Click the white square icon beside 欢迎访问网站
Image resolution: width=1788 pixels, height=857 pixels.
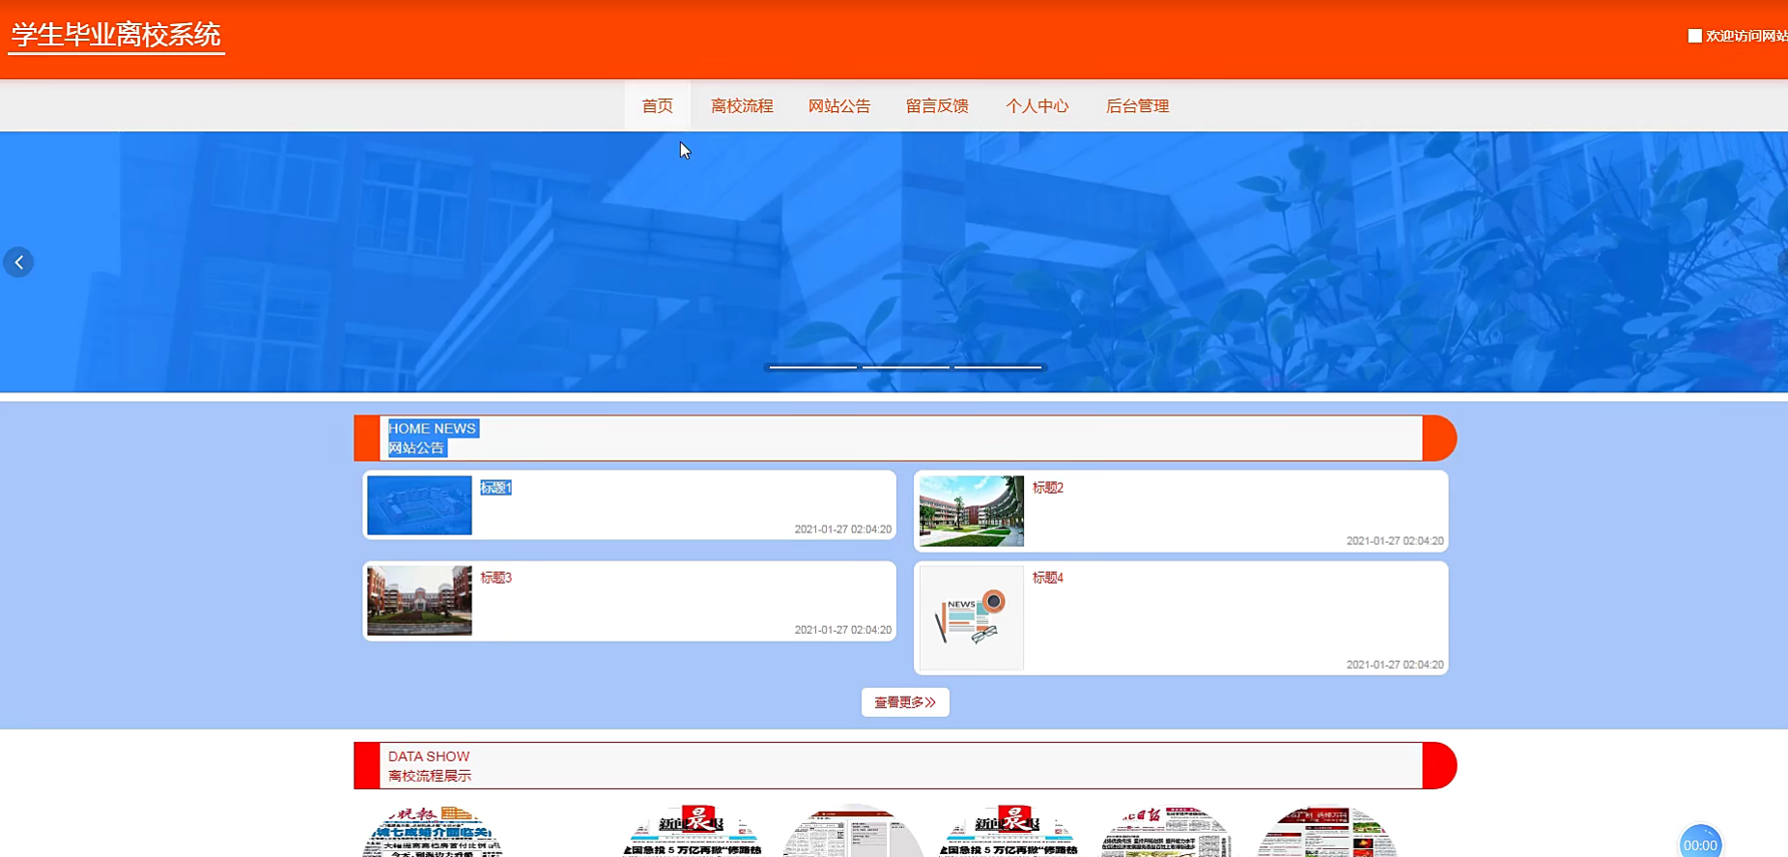(x=1694, y=36)
